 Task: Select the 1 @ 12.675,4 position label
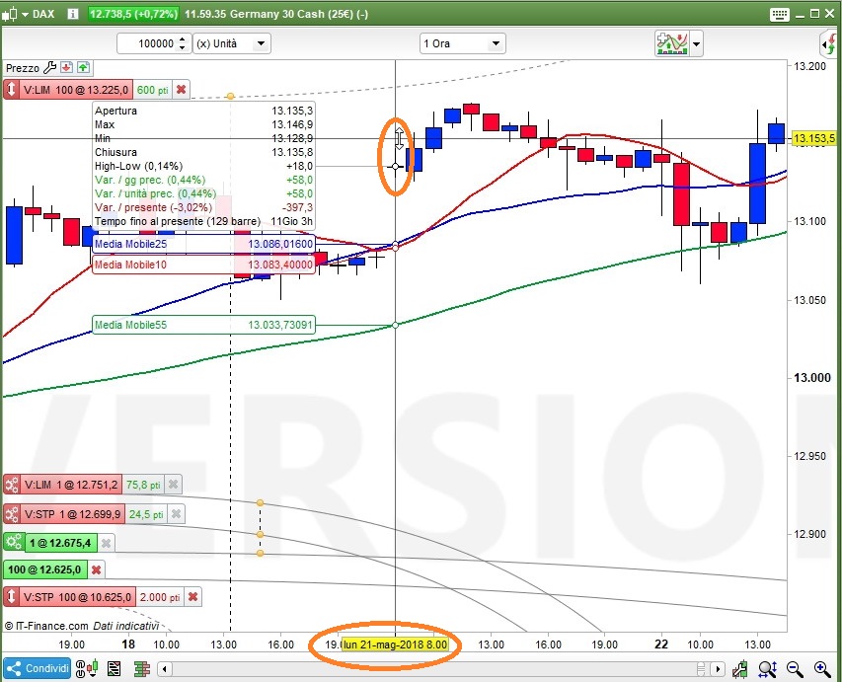pos(60,543)
